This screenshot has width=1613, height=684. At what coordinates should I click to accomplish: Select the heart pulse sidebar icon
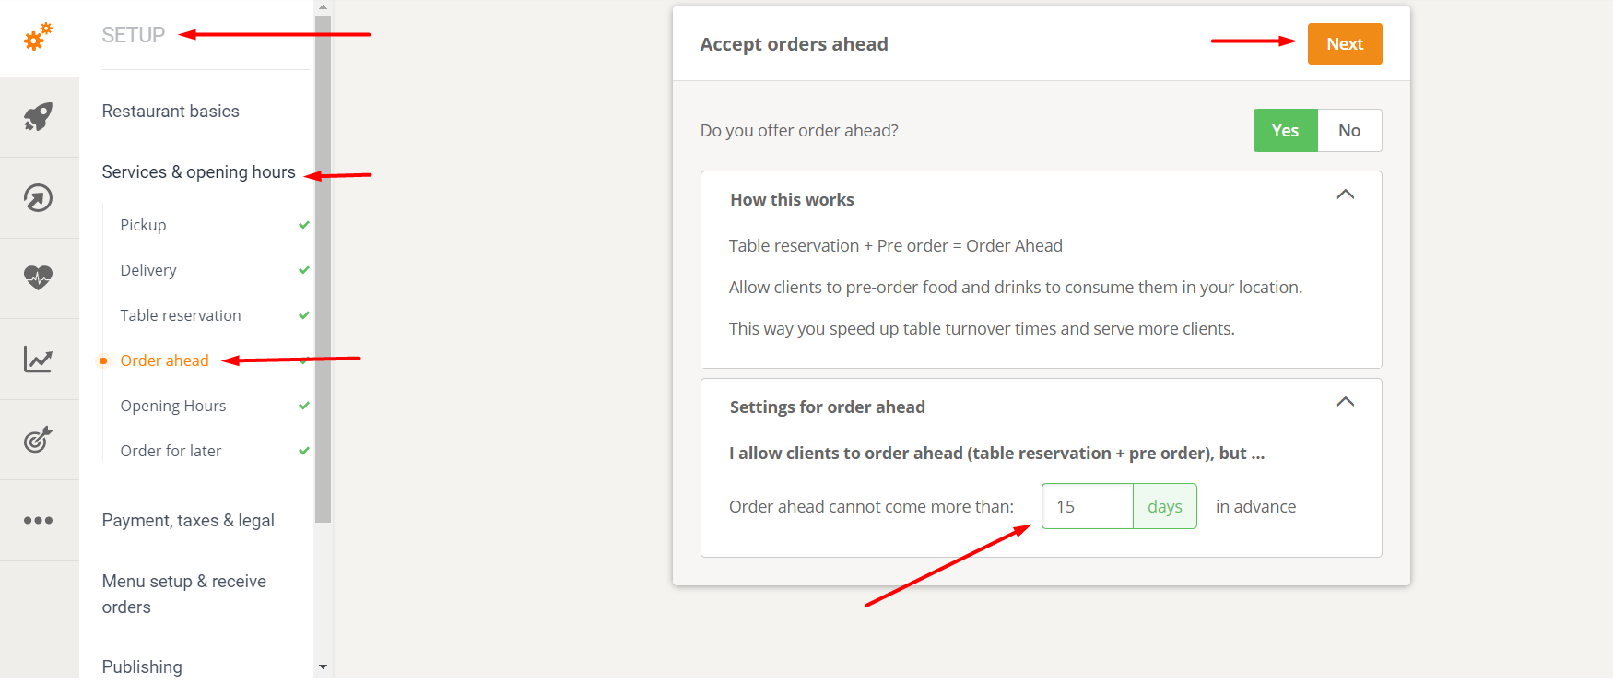[x=38, y=277]
